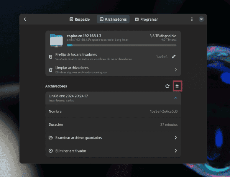This screenshot has width=230, height=177.
Task: Click the repository disk usage bar
Action: coord(122,45)
